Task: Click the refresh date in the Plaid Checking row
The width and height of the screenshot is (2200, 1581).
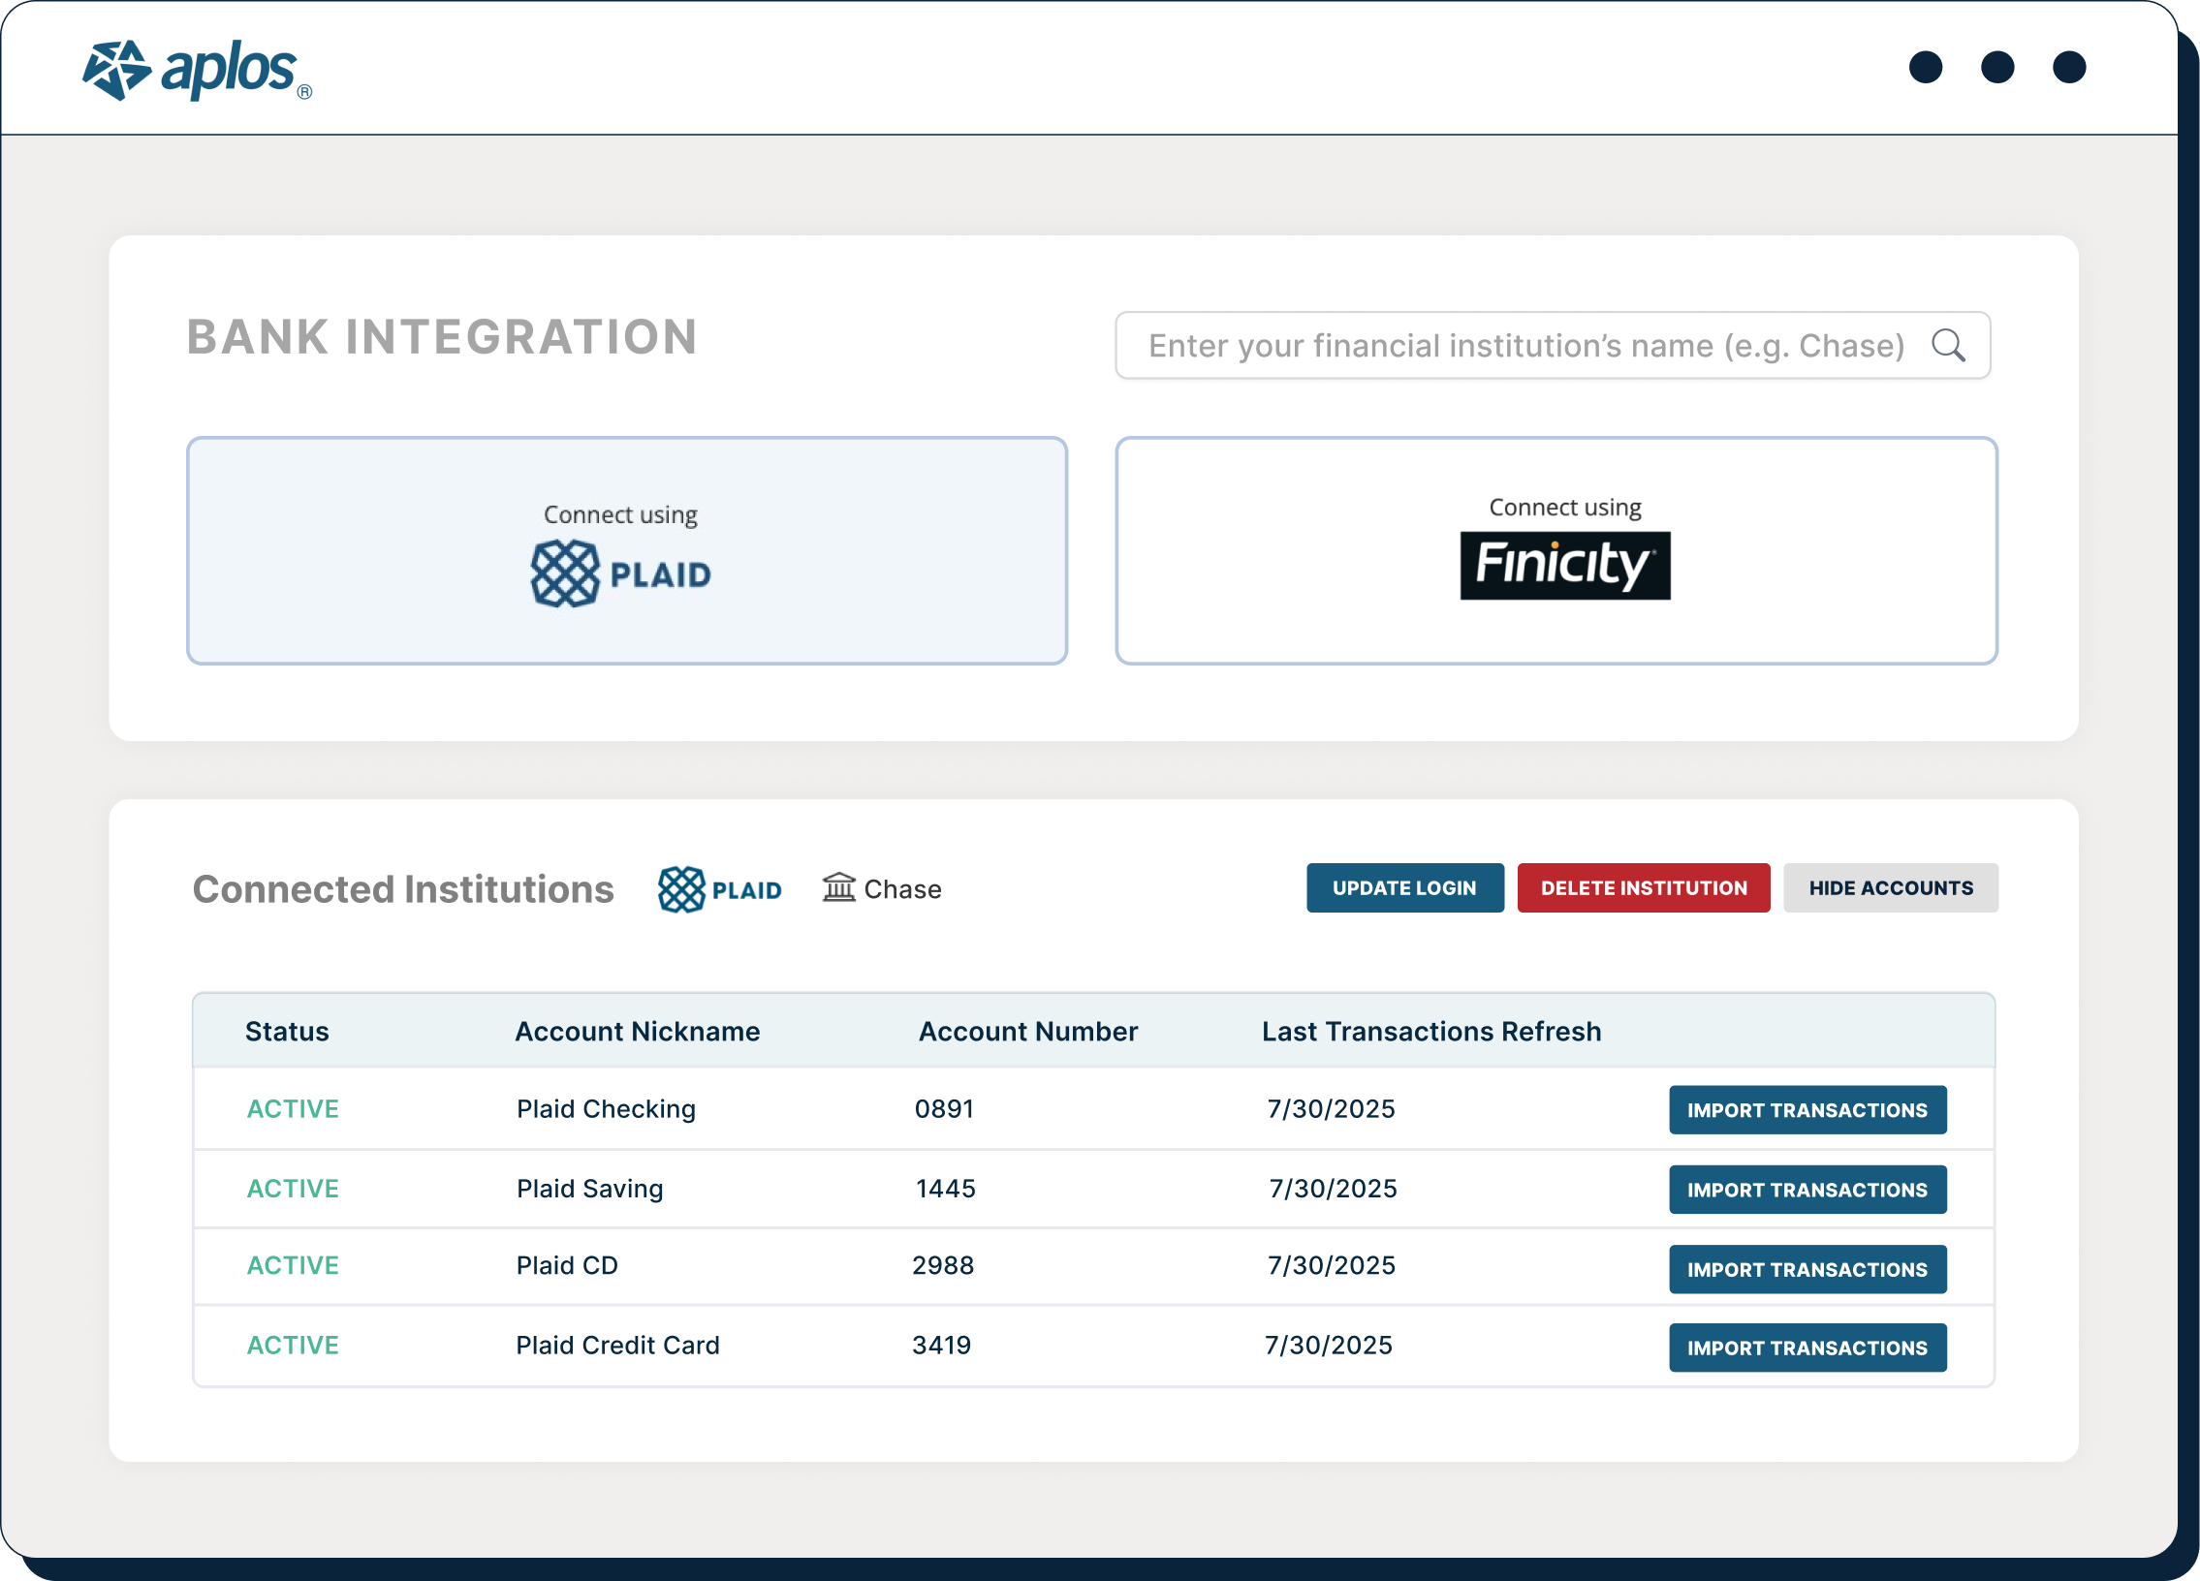Action: coord(1331,1109)
